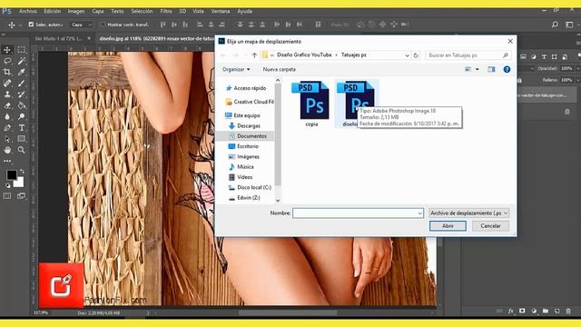Select the Move tool in the toolbox
Viewport: 581px width, 327px height.
tap(7, 50)
